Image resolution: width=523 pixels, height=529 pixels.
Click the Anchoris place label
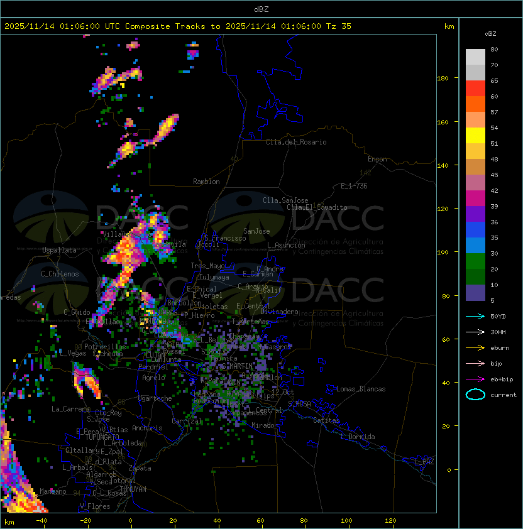(x=147, y=428)
